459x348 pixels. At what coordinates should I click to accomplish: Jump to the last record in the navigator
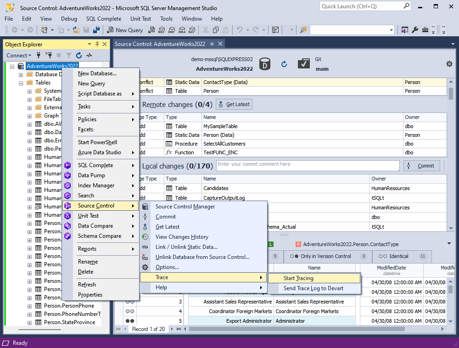click(179, 329)
